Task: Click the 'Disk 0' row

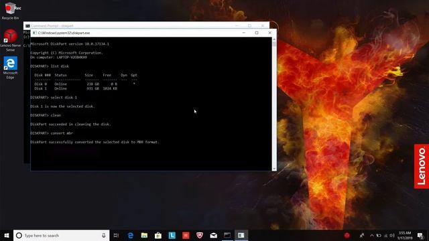Action: [x=85, y=84]
